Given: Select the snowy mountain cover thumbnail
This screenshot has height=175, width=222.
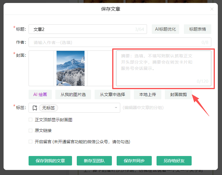Looking at the screenshot, I should pos(71,68).
